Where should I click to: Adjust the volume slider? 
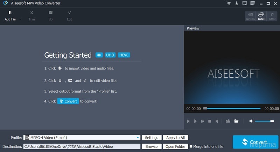point(265,121)
